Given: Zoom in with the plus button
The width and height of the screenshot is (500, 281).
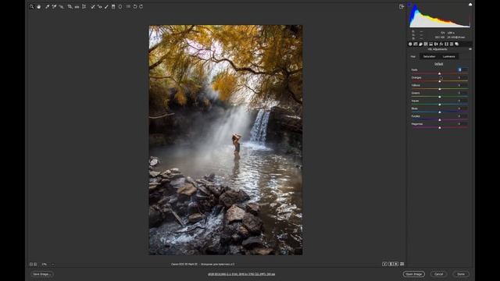Looking at the screenshot, I should (x=35, y=264).
